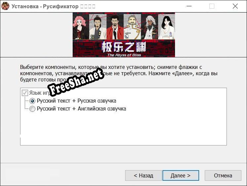The width and height of the screenshot is (247, 186).
Task: Go back with the Назад button
Action: (x=143, y=175)
